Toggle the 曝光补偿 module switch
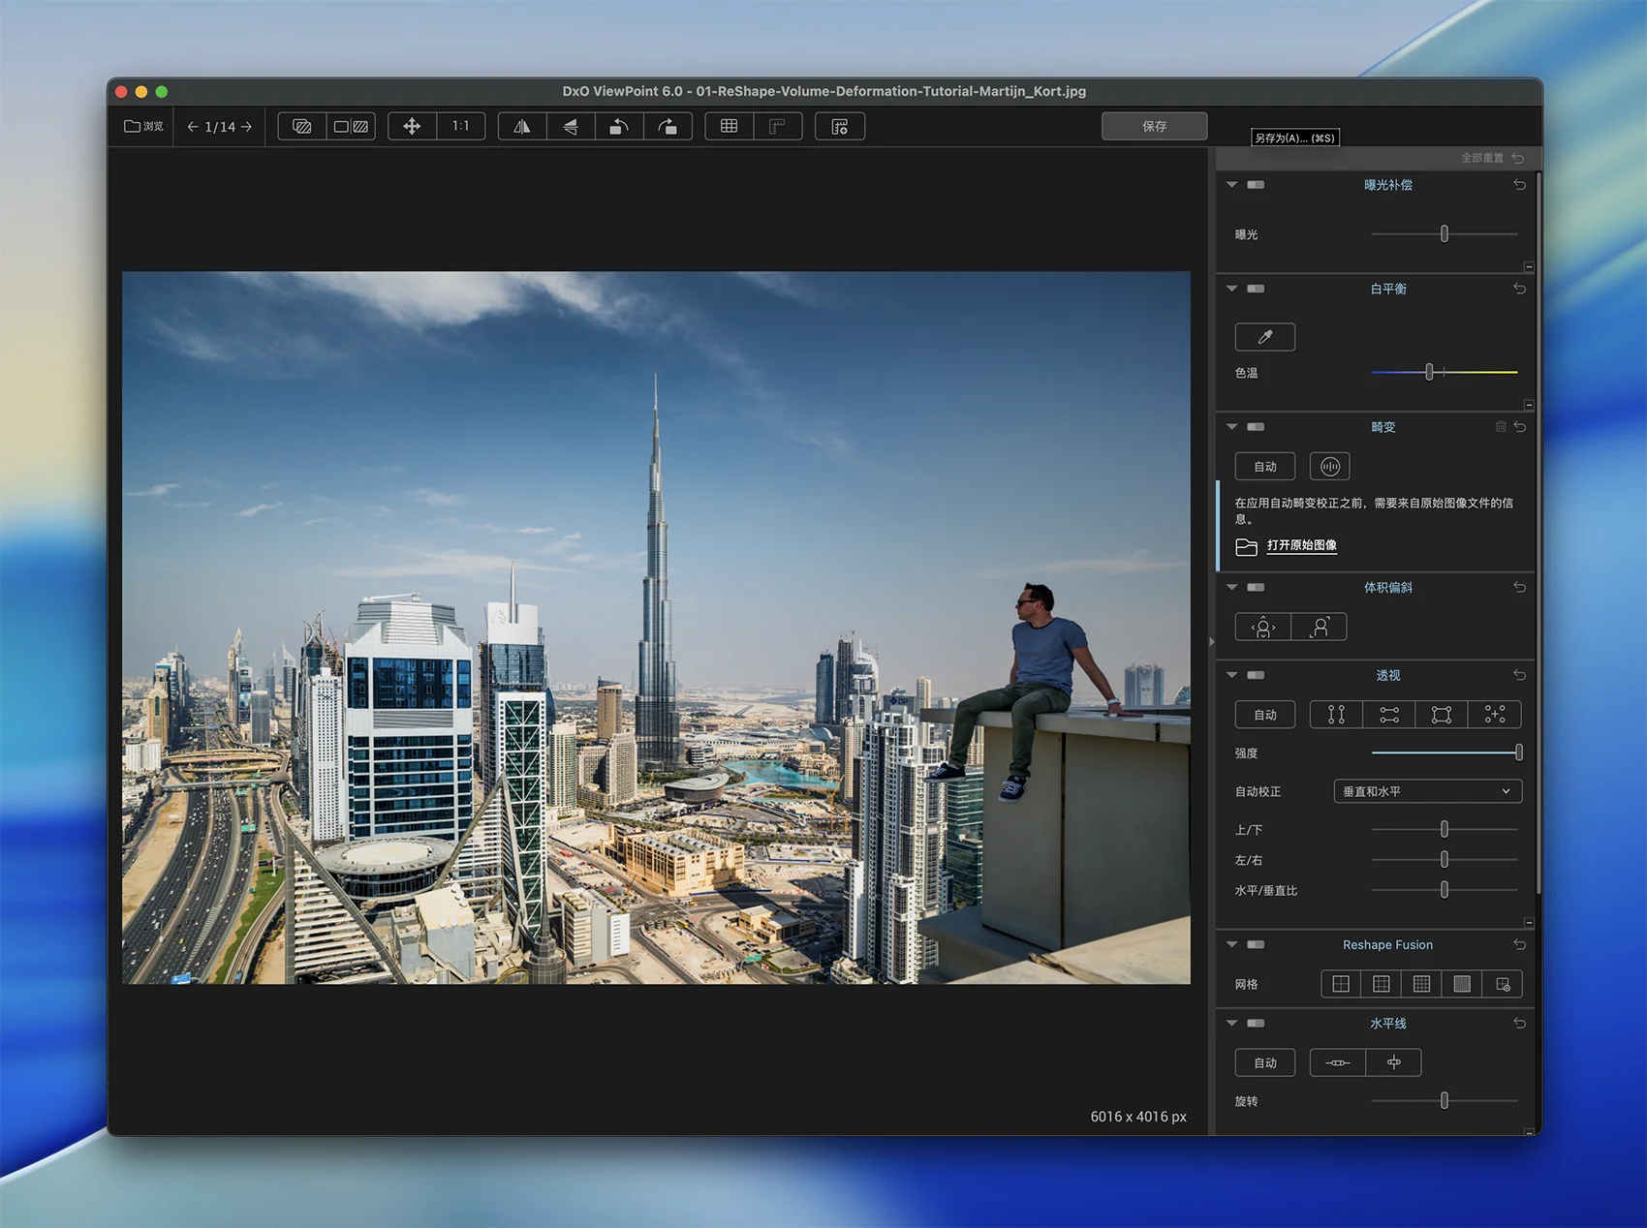This screenshot has width=1647, height=1228. 1256,185
